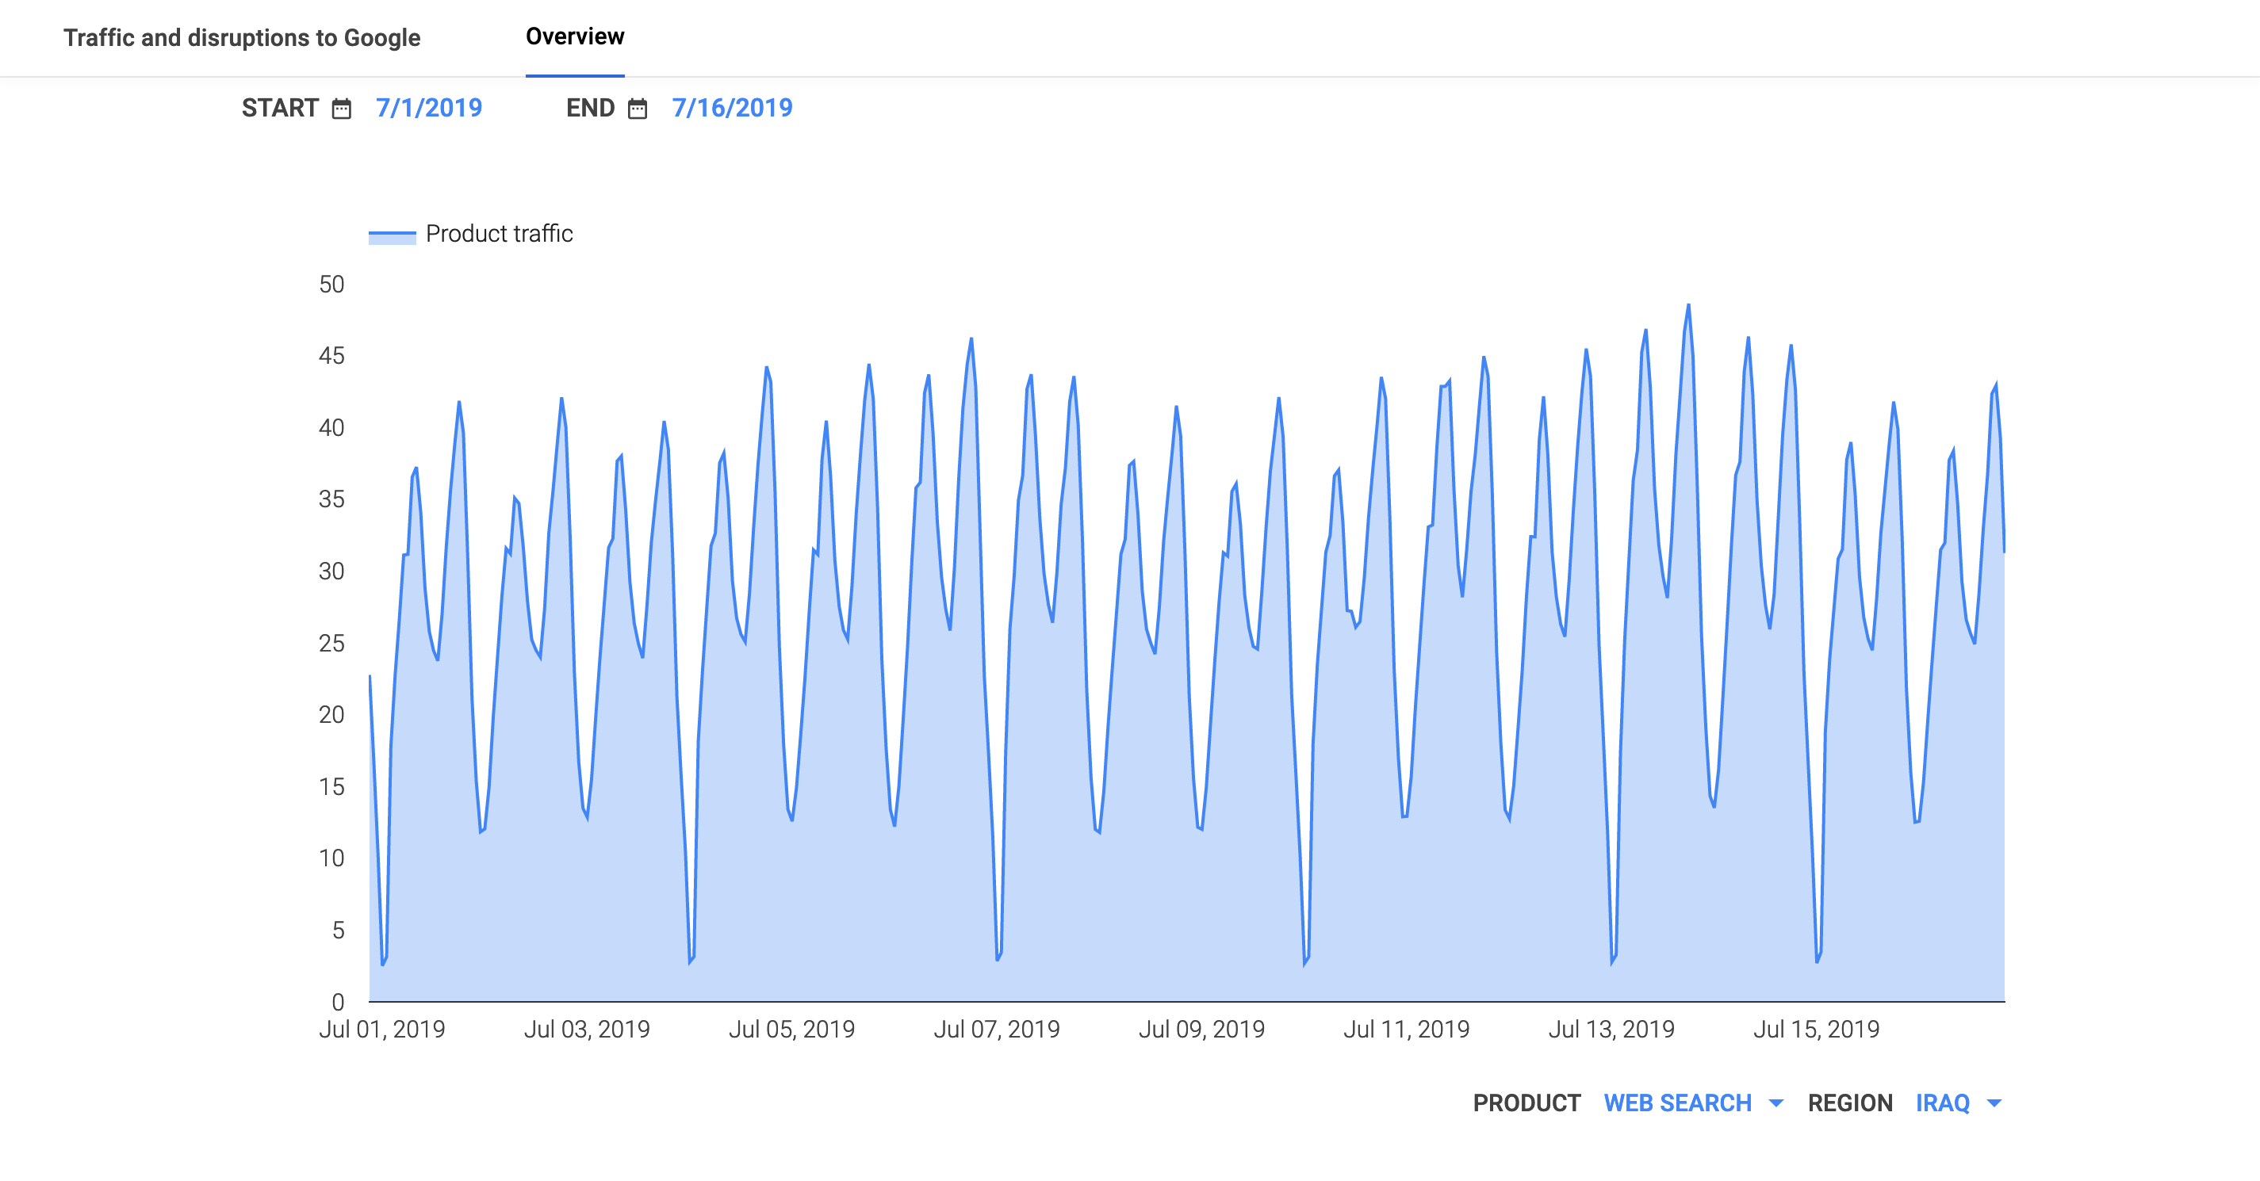Click the Jul 01, 2019 axis label
The image size is (2260, 1181).
point(381,1030)
